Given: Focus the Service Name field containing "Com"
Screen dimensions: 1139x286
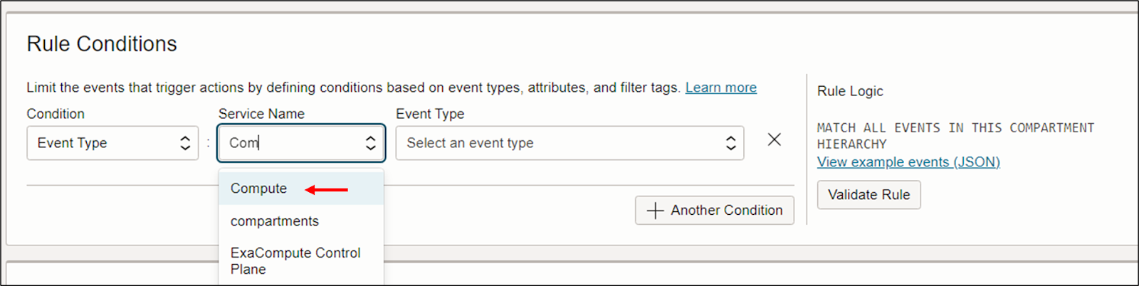Looking at the screenshot, I should (x=292, y=143).
